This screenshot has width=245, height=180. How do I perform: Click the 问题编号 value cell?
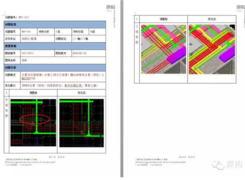(x=29, y=31)
